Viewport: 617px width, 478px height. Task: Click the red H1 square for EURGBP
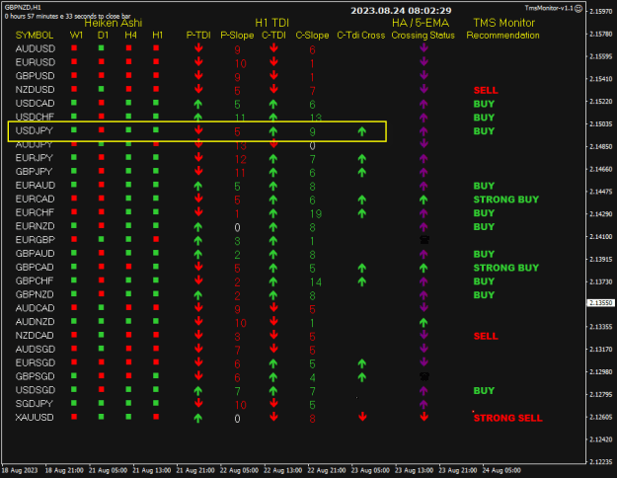tap(156, 239)
